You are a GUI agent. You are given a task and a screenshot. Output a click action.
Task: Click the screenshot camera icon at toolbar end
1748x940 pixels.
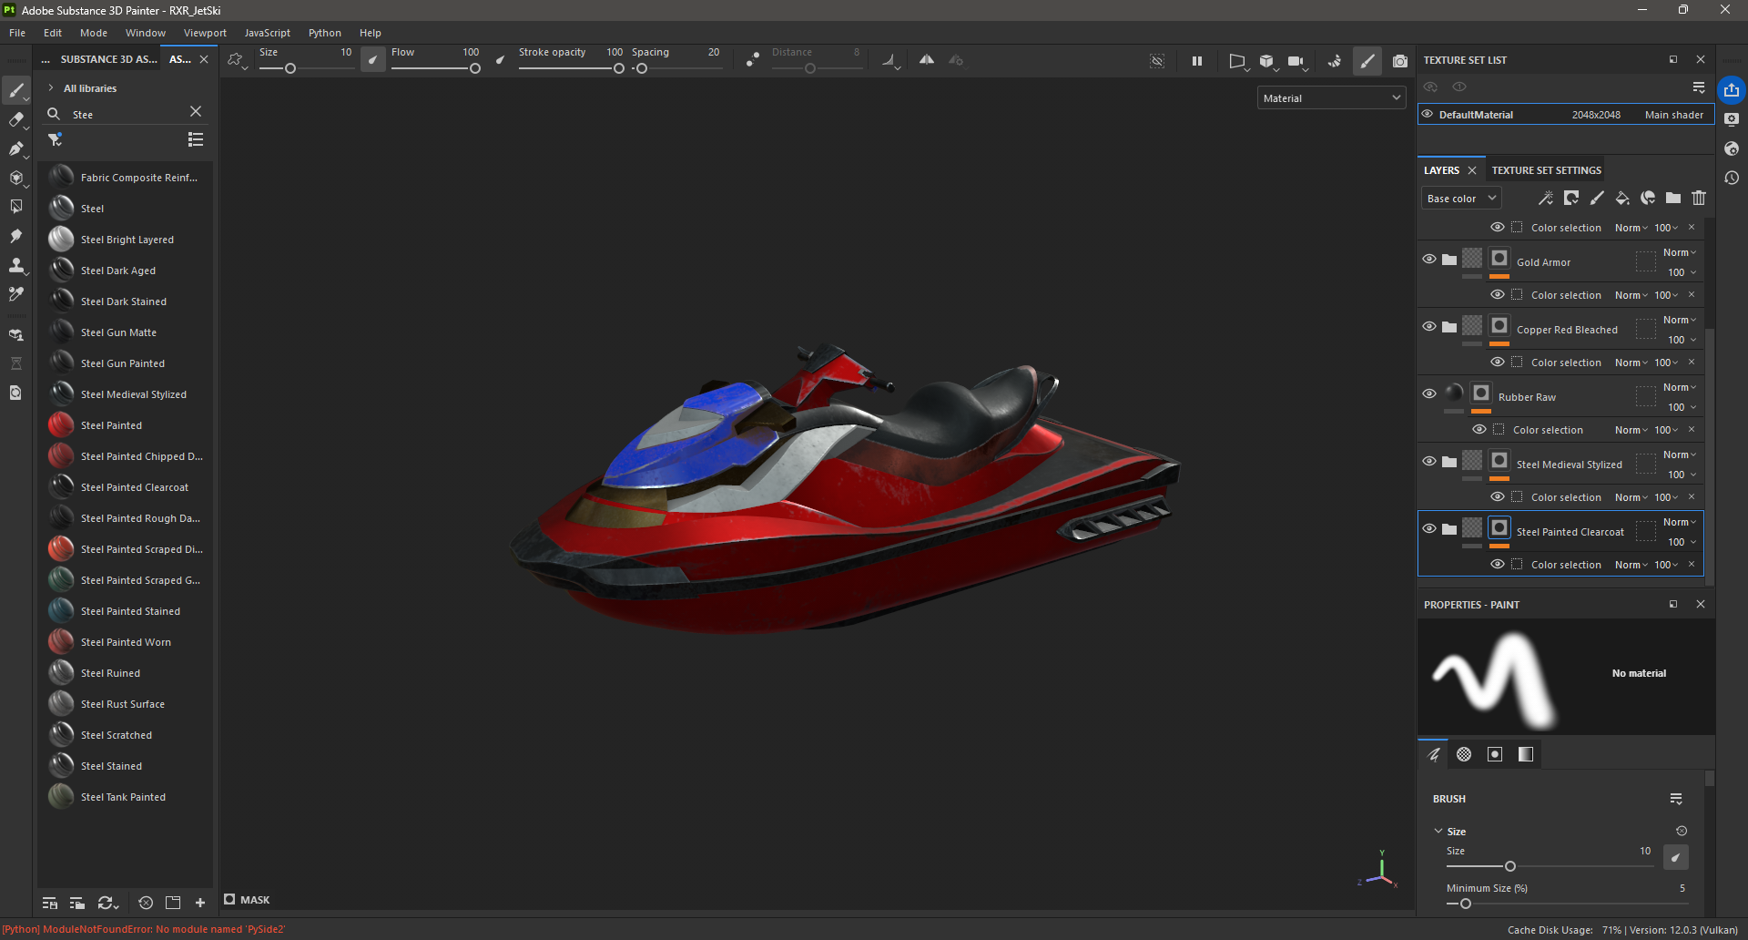1400,61
